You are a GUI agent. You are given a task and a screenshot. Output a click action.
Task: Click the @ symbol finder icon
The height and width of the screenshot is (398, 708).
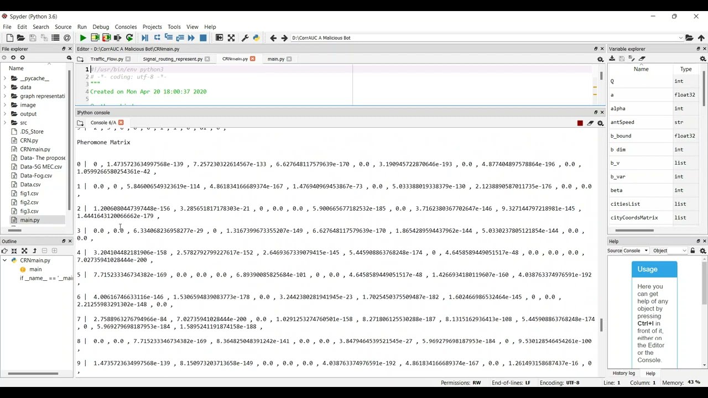pyautogui.click(x=67, y=38)
